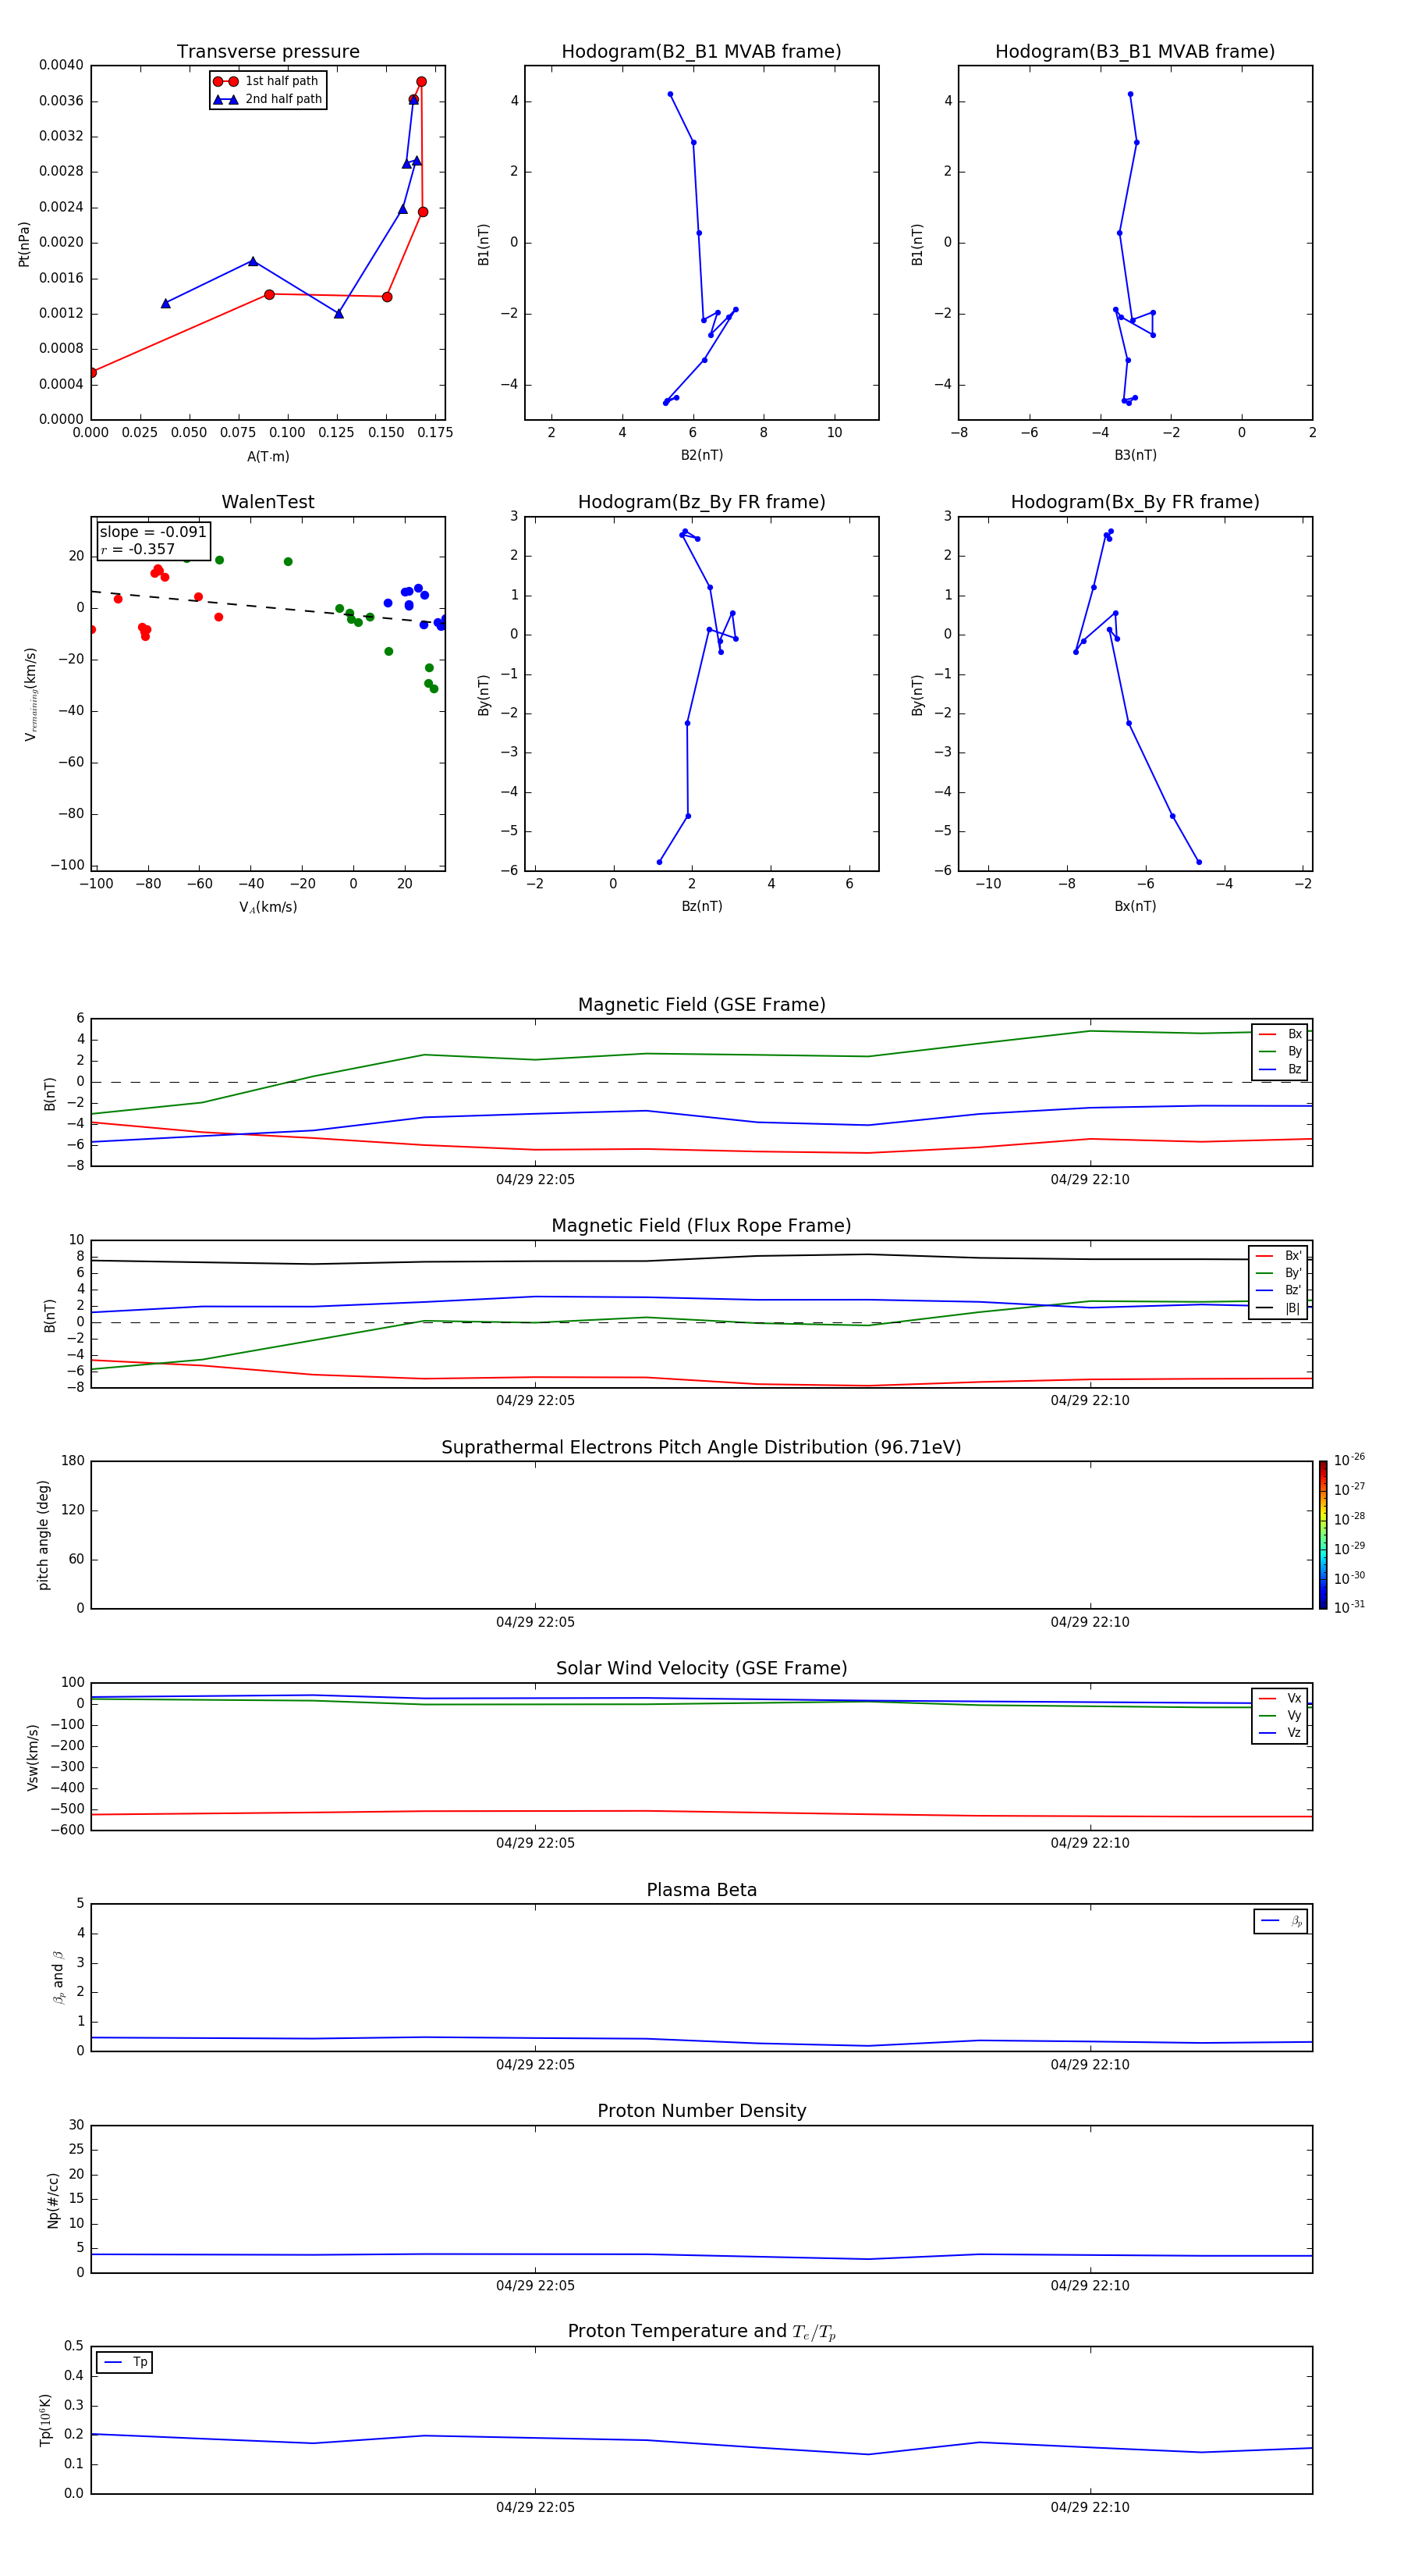
Task: Click the "slope = -0.091" annotation
Action: tap(153, 532)
